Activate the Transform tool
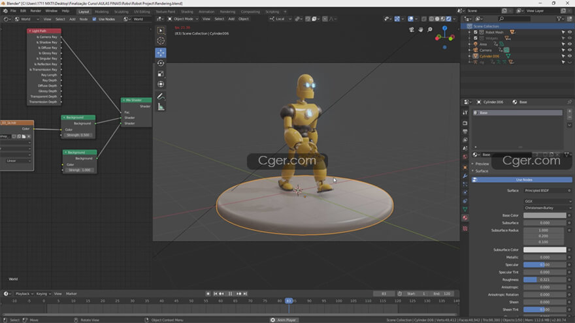 pos(161,85)
